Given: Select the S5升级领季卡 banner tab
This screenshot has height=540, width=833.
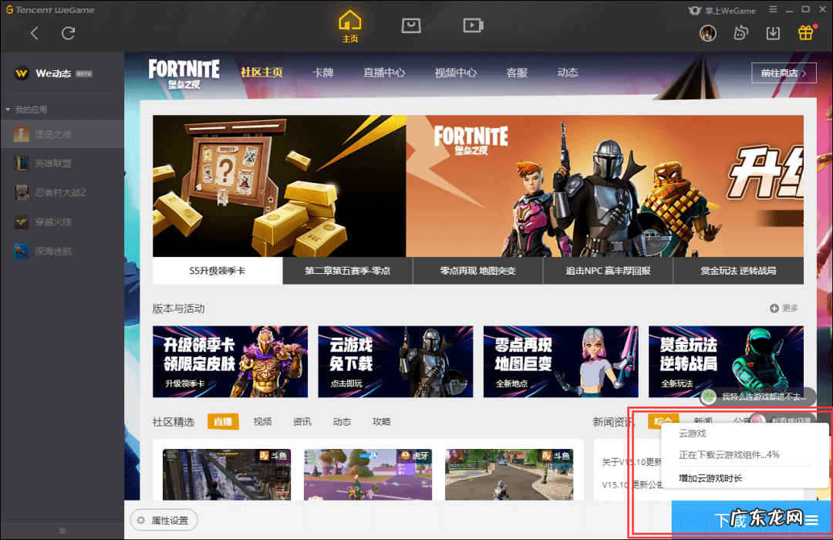Looking at the screenshot, I should pos(218,271).
